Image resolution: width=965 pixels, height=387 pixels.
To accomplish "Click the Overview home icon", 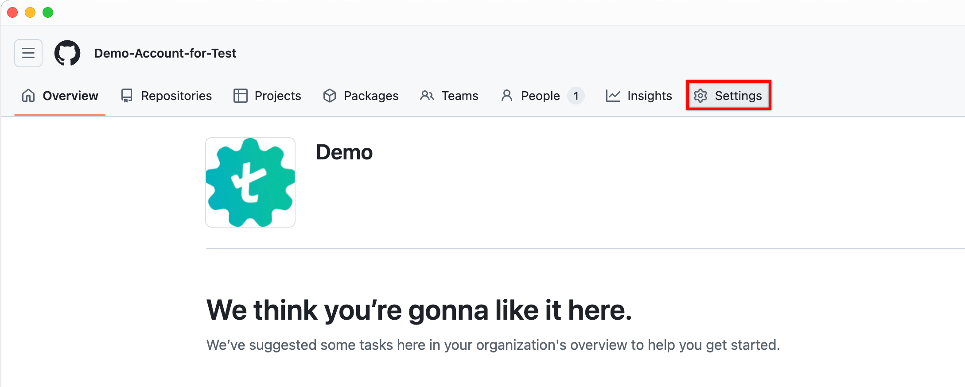I will pyautogui.click(x=28, y=96).
